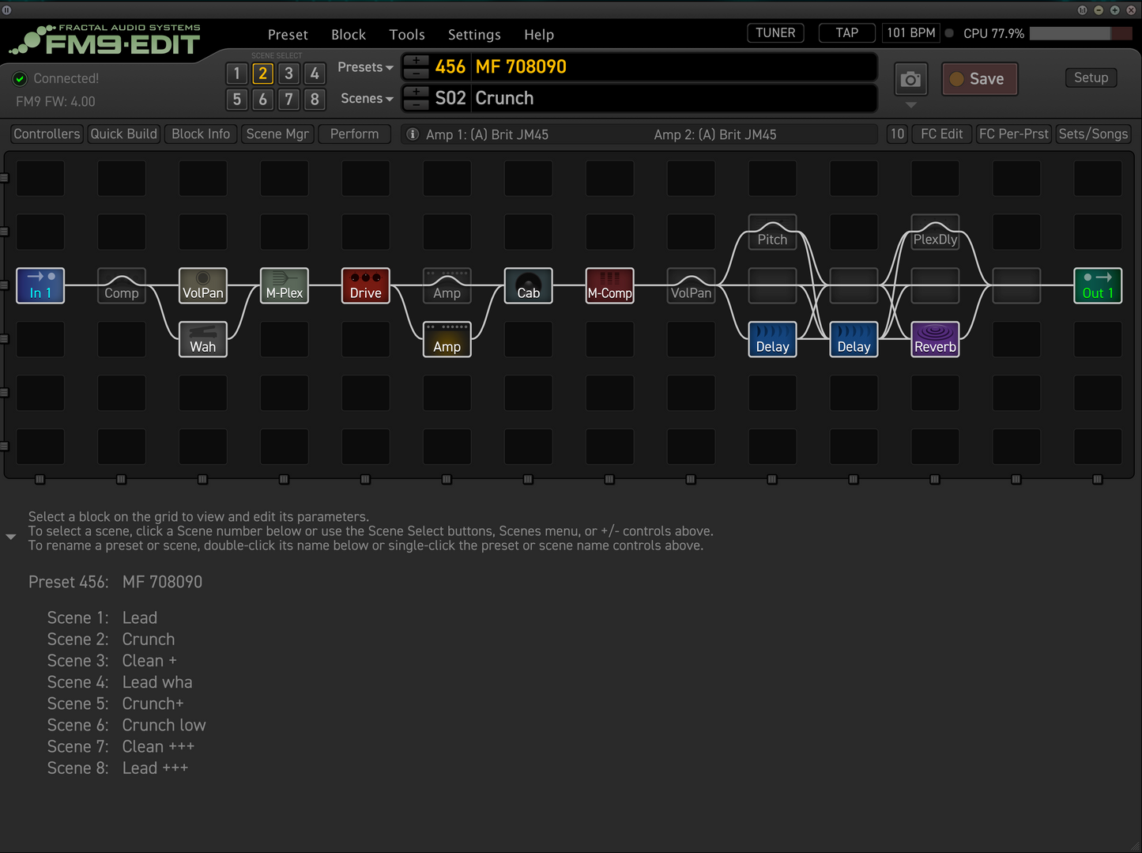Open the Settings menu
The width and height of the screenshot is (1142, 853).
pyautogui.click(x=473, y=35)
